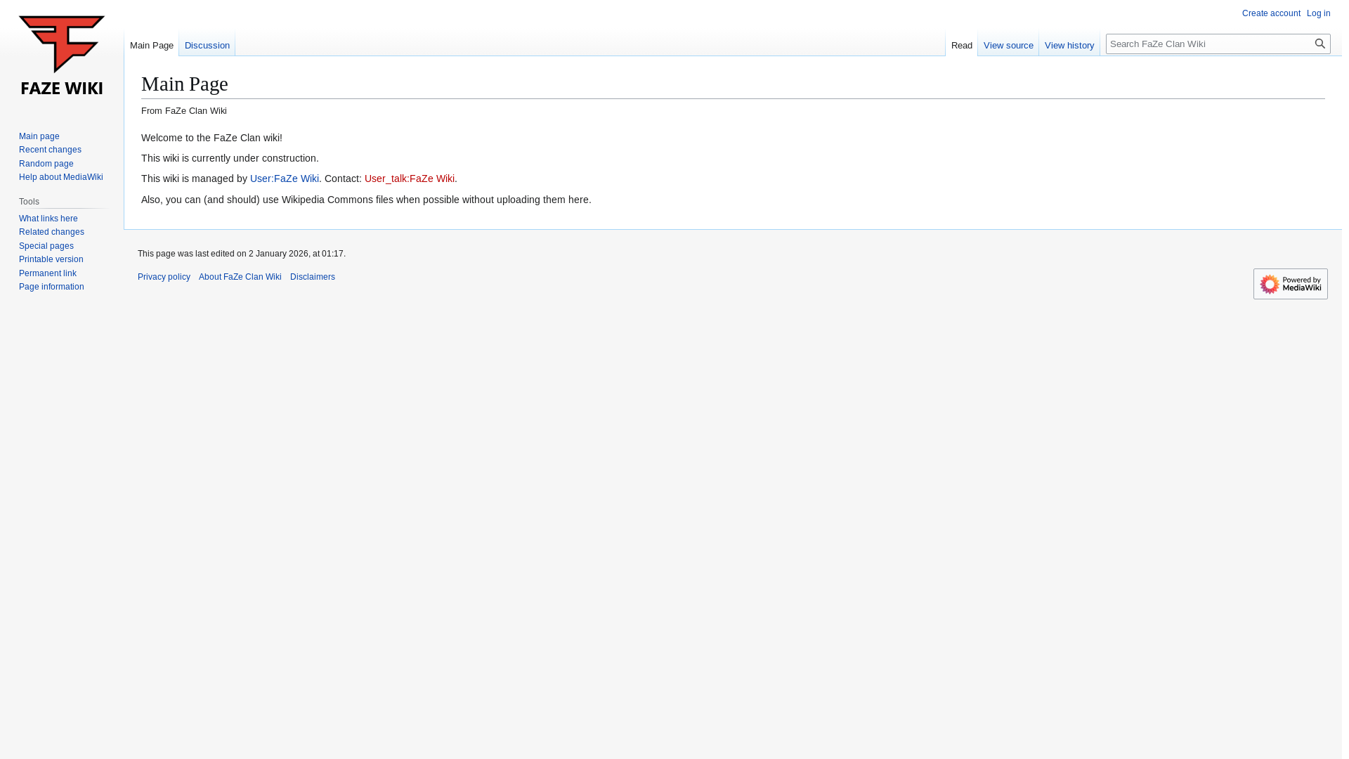Viewport: 1349px width, 759px height.
Task: Open the User:FaZe Wiki link
Action: pos(285,179)
